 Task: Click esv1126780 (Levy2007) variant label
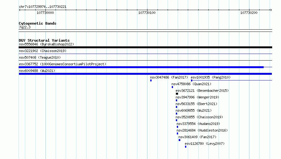(x=205, y=144)
